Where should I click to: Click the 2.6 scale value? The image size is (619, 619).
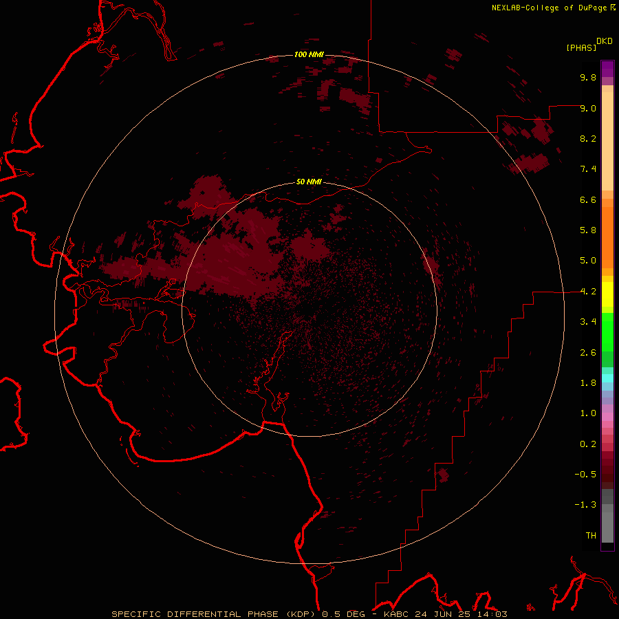point(588,353)
